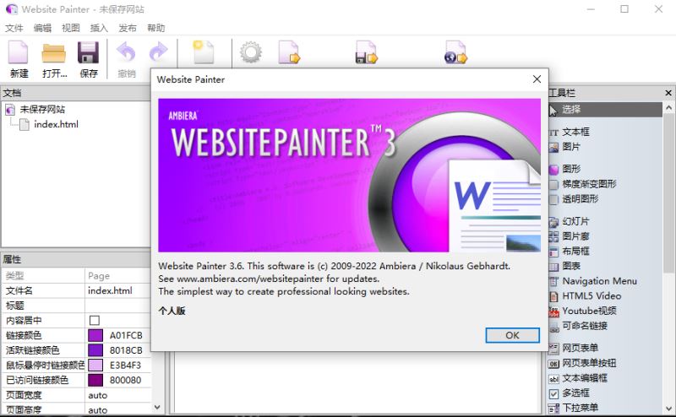Click the new page toolbar icon with star
The image size is (676, 417).
pos(203,52)
